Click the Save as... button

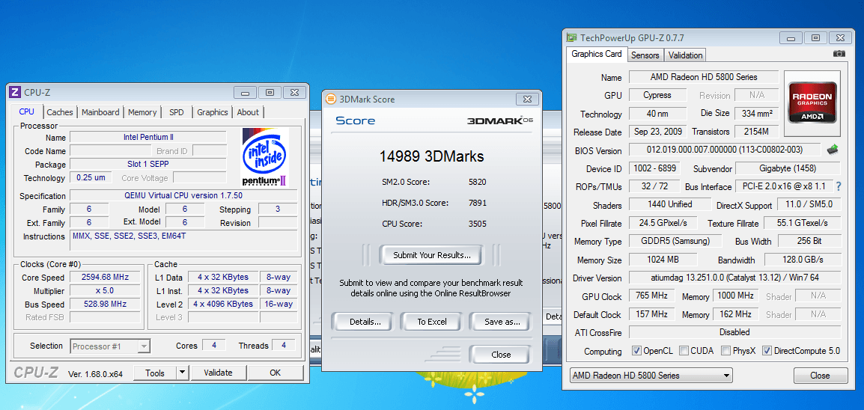pos(500,322)
